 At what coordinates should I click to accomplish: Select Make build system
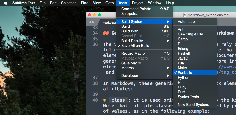pyautogui.click(x=195, y=68)
